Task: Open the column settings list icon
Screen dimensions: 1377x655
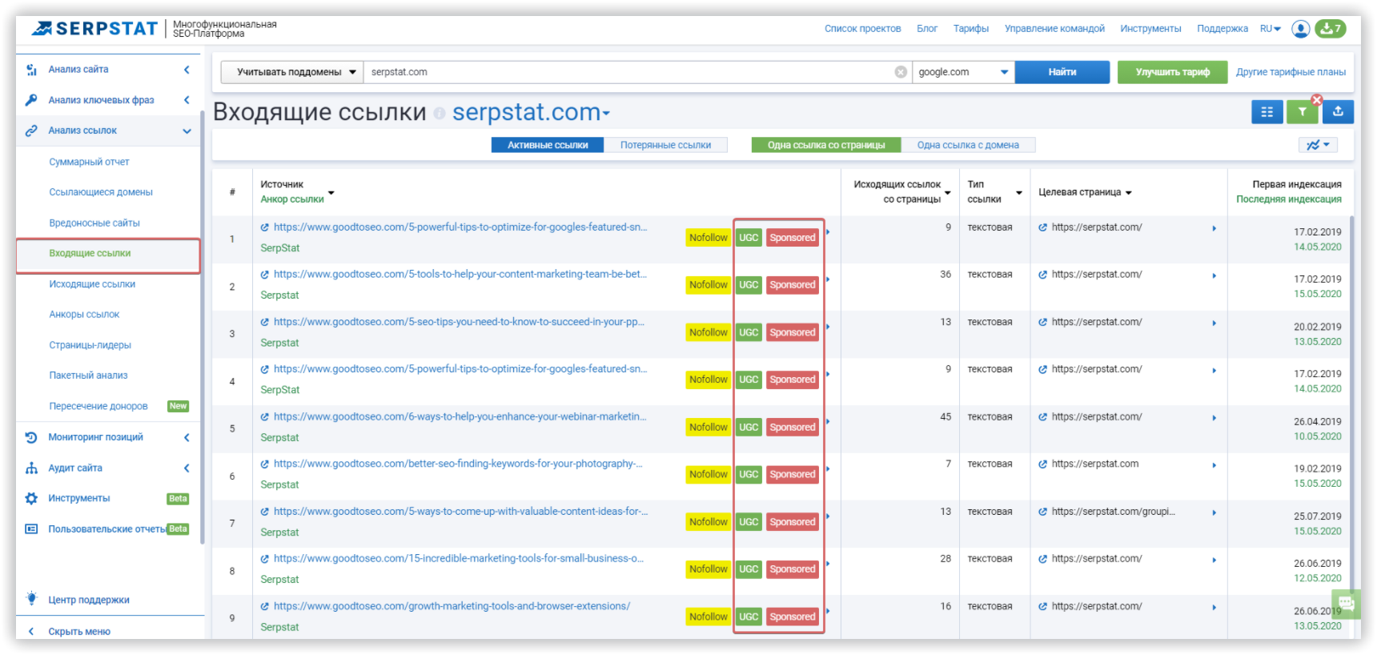Action: pos(1267,112)
